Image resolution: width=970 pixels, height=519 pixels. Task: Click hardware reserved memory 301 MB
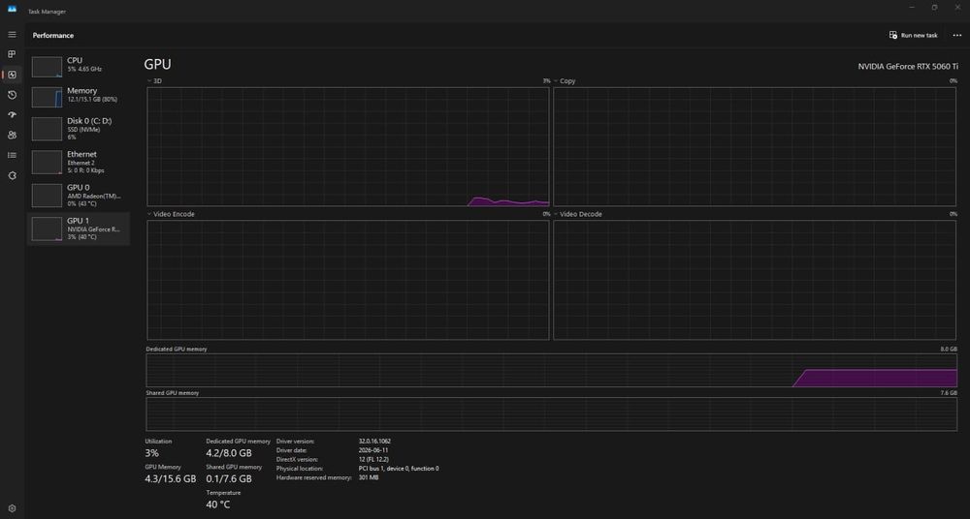(369, 477)
